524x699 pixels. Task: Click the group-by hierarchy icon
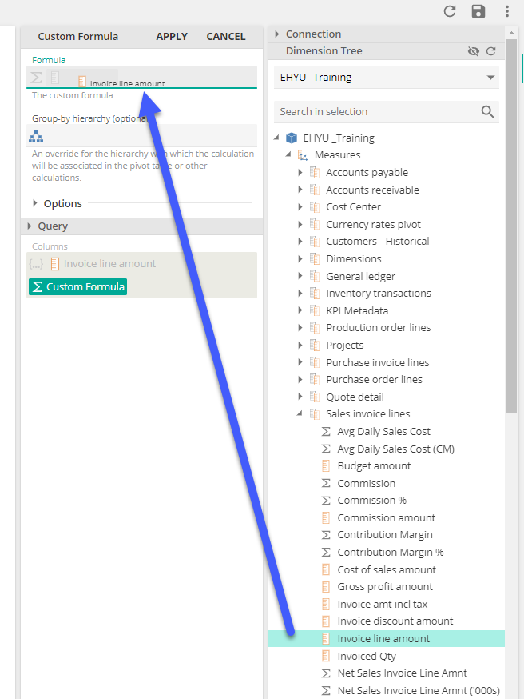(36, 136)
